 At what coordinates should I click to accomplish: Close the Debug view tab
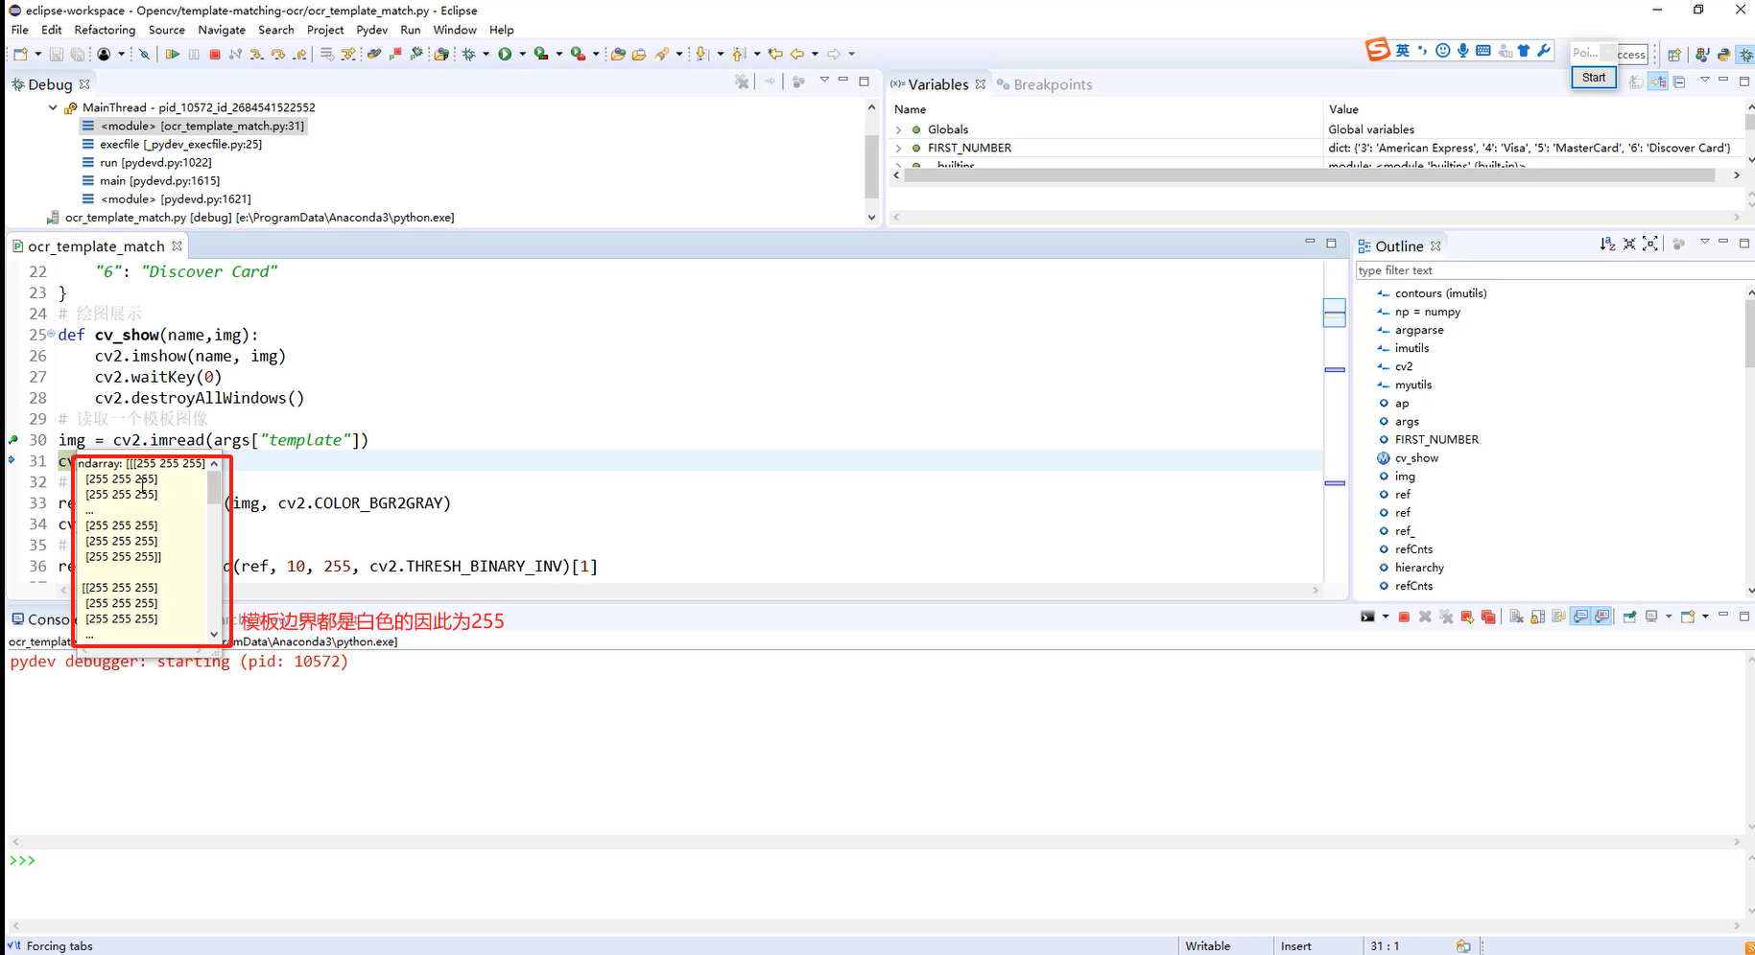pos(84,84)
